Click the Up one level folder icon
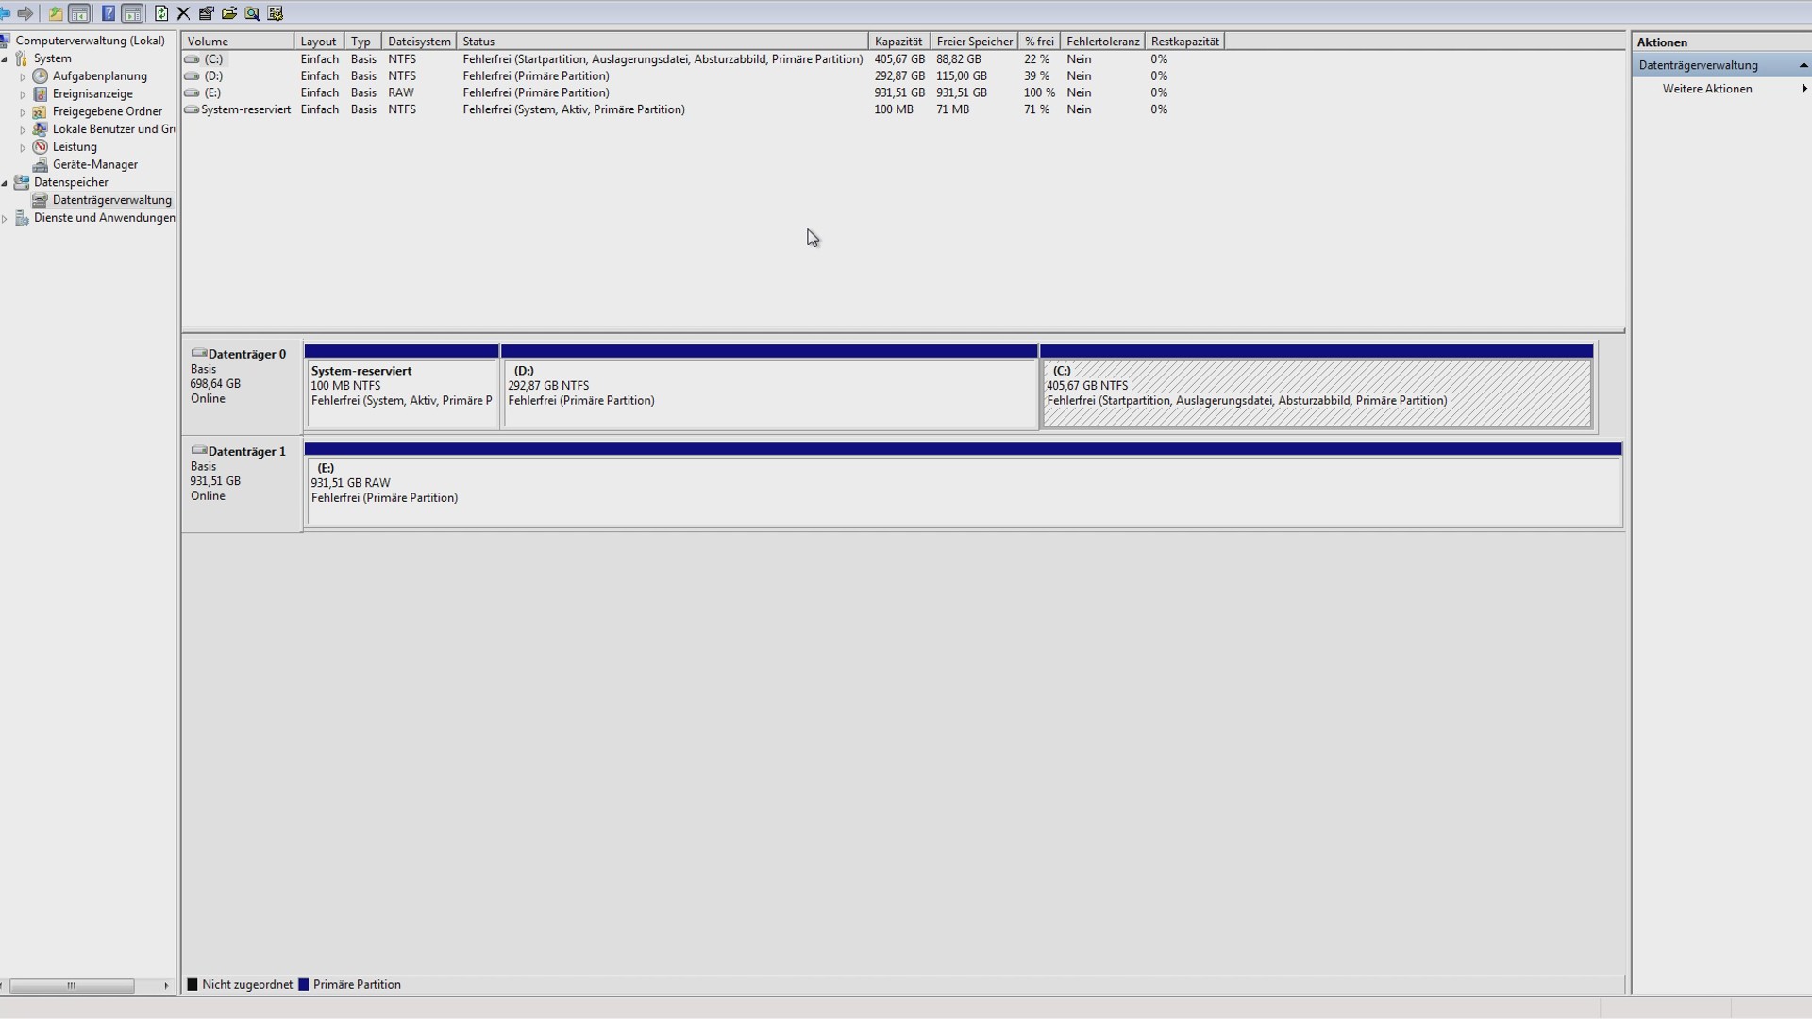Screen dimensions: 1812x1019 click(x=56, y=13)
